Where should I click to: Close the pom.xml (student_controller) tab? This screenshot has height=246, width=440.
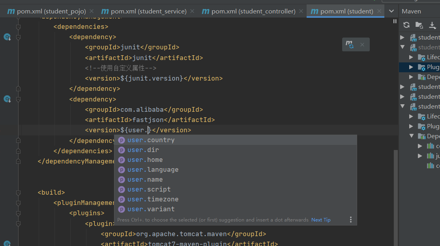tap(301, 11)
